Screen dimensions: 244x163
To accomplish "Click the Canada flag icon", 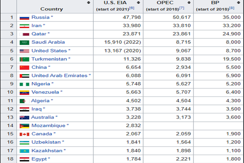I will pos(24,134).
